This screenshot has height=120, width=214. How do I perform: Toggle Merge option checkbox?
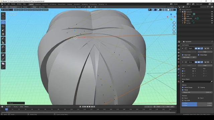click(183, 90)
